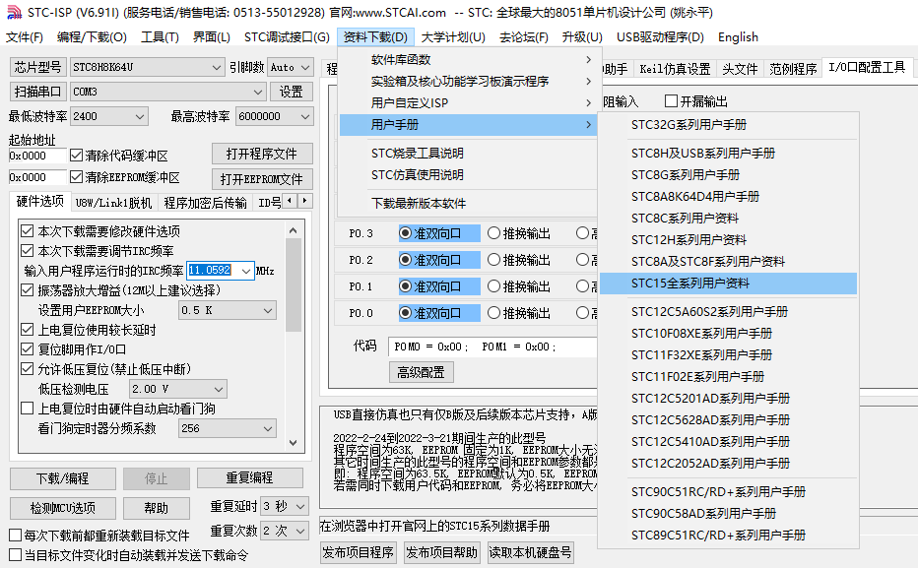Toggle 允许低压复位 checkbox
The image size is (918, 568).
(x=27, y=369)
